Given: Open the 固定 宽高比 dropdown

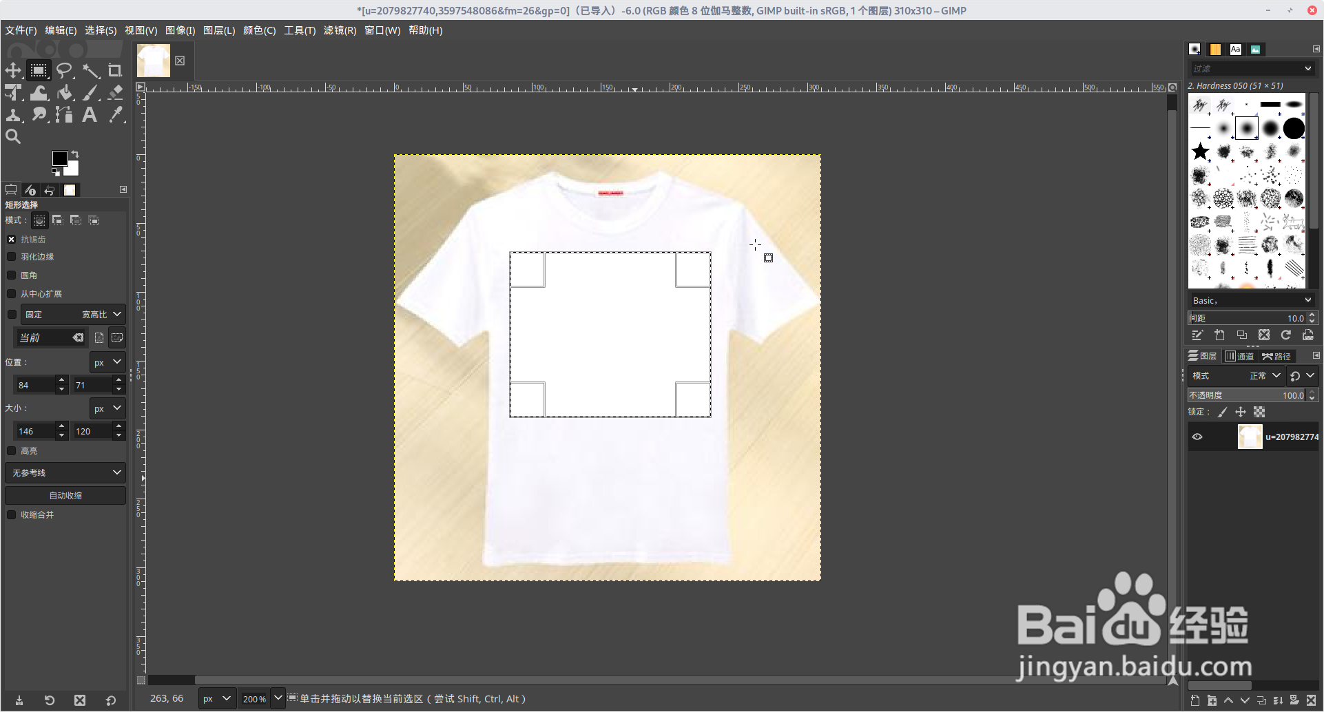Looking at the screenshot, I should click(73, 315).
